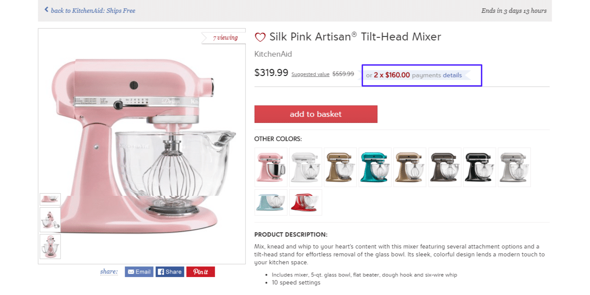
Task: Share on Facebook
Action: (x=170, y=272)
